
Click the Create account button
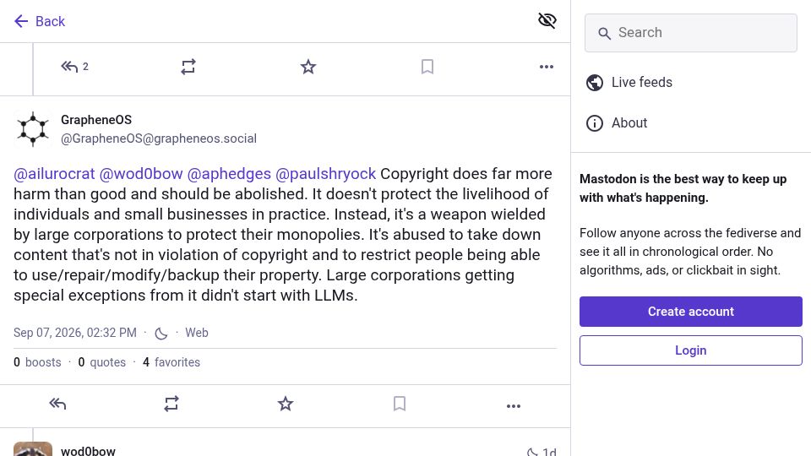(690, 312)
